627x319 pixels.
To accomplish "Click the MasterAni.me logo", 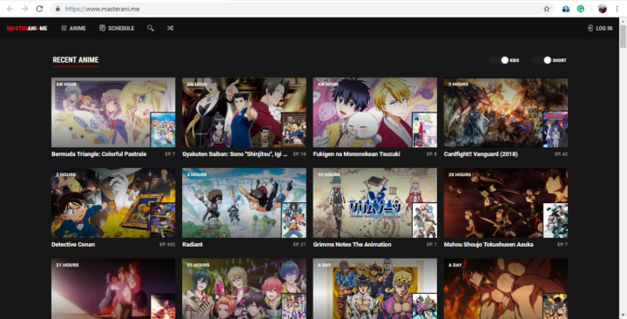I will point(27,28).
